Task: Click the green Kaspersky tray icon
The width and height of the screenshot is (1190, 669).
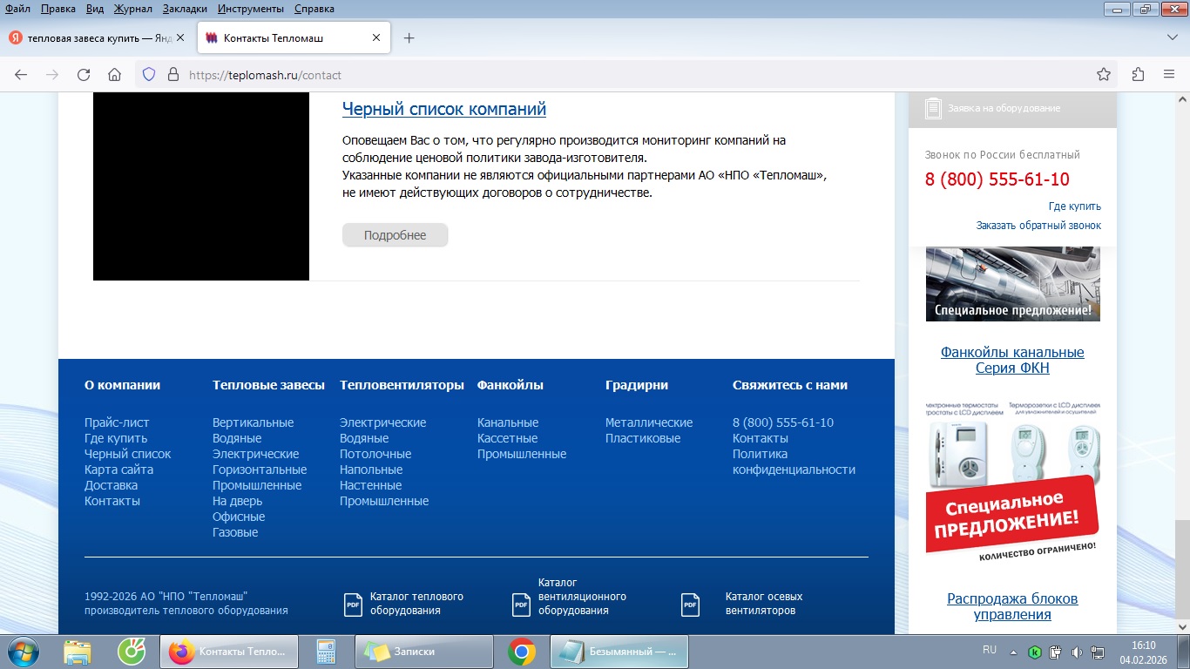Action: (1035, 652)
